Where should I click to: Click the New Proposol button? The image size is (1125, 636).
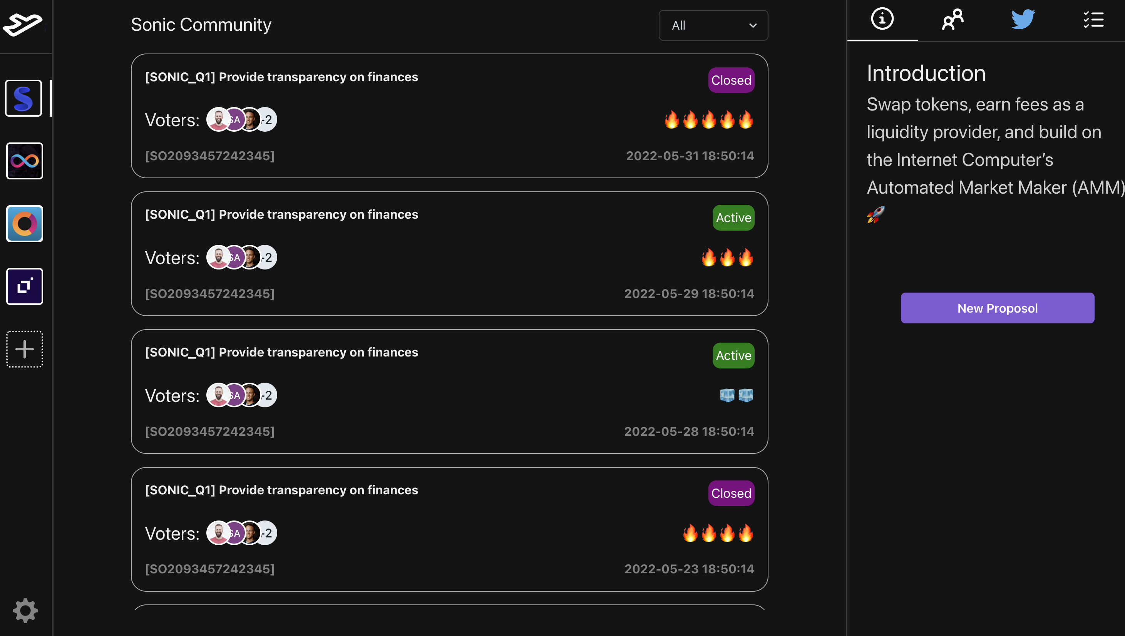click(x=997, y=308)
